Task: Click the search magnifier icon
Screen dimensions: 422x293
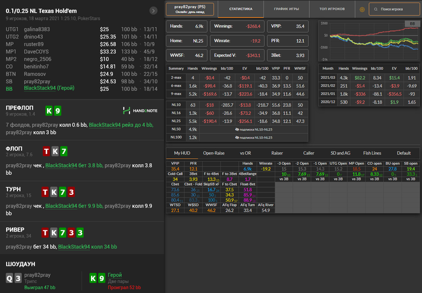Action: (x=376, y=9)
